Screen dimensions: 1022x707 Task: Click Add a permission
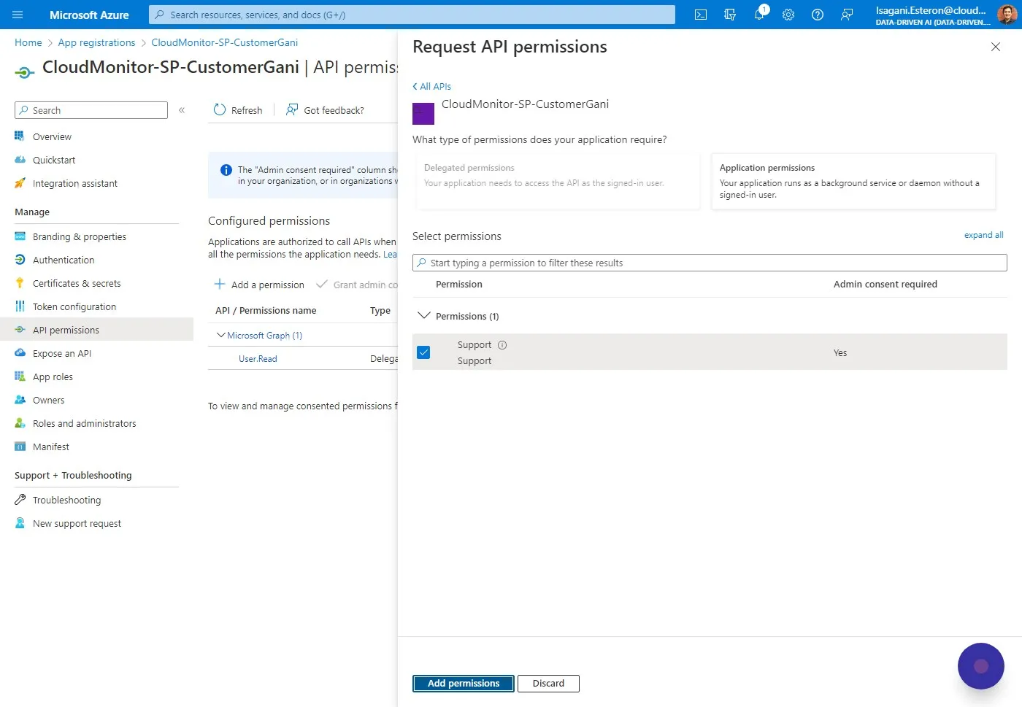pos(259,285)
